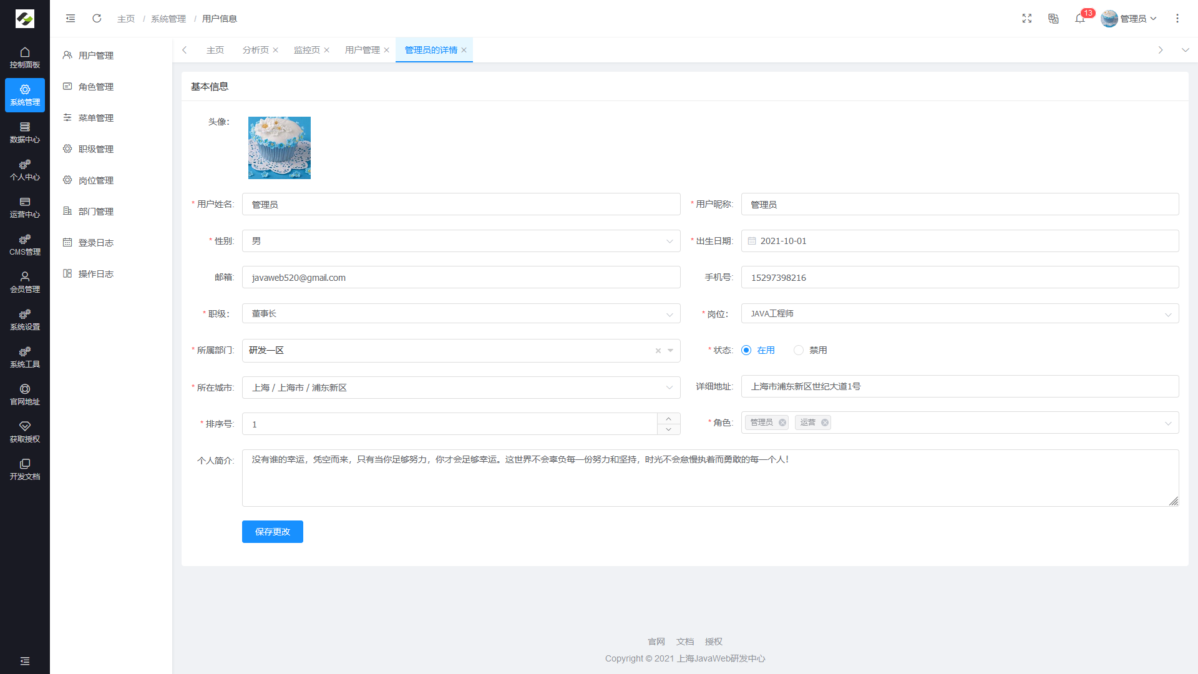Select the 在用 status radio button
The image size is (1198, 674).
(746, 350)
